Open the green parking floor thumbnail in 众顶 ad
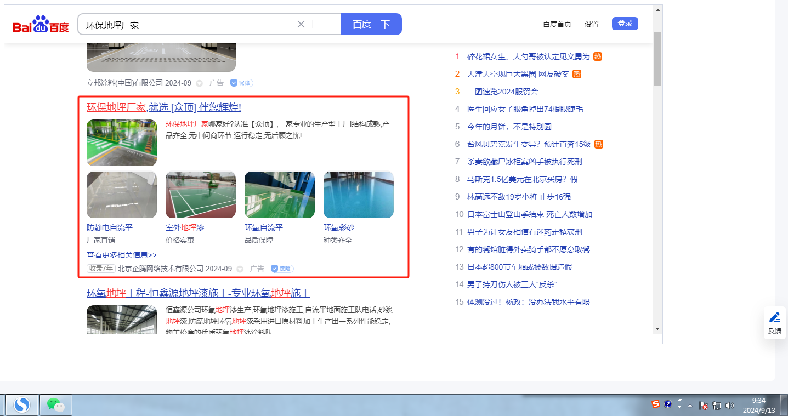This screenshot has height=416, width=788. (122, 143)
